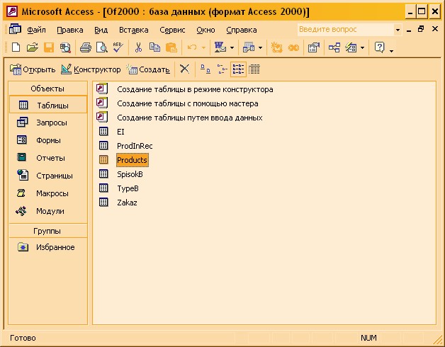The height and width of the screenshot is (347, 445).
Task: Expand the Analyze dropdown arrow
Action: tap(260, 47)
